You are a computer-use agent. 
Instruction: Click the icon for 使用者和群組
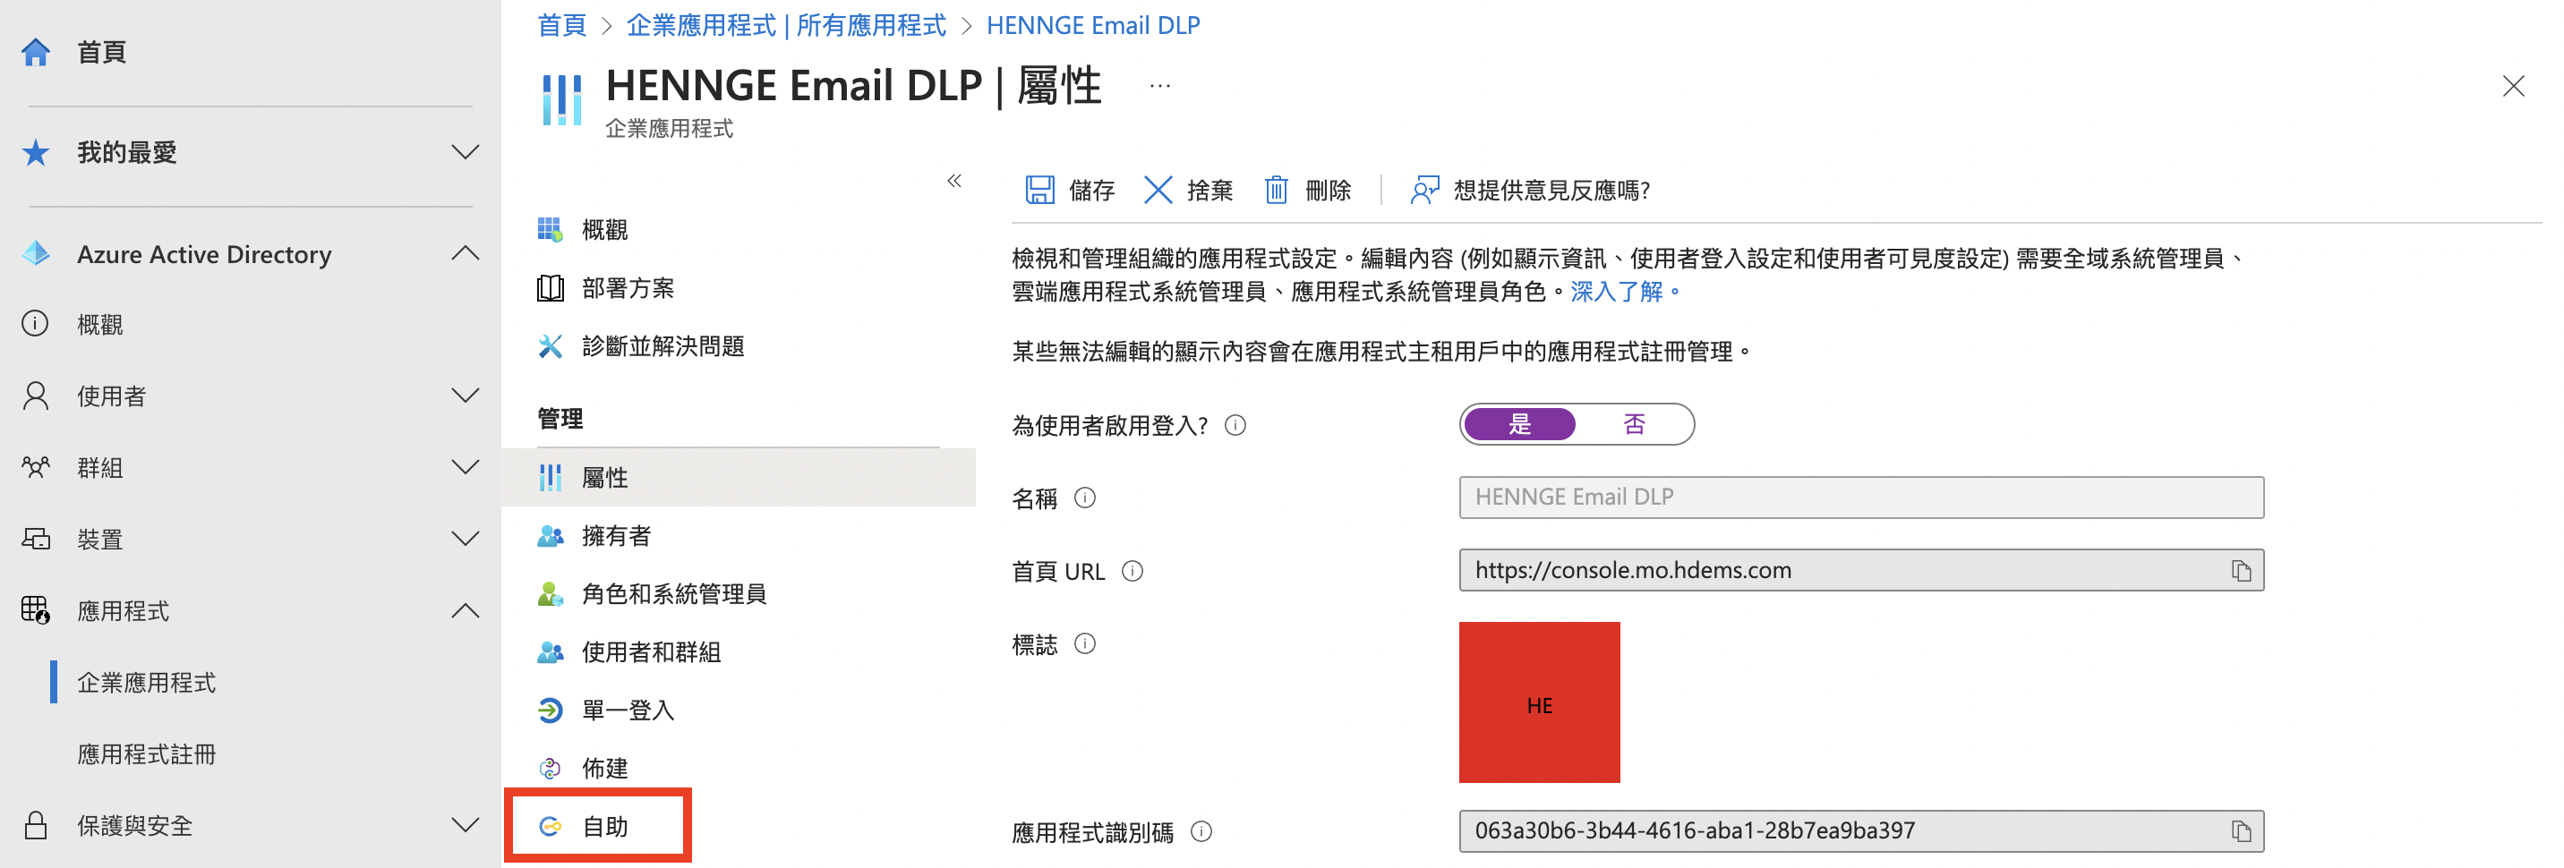tap(551, 652)
